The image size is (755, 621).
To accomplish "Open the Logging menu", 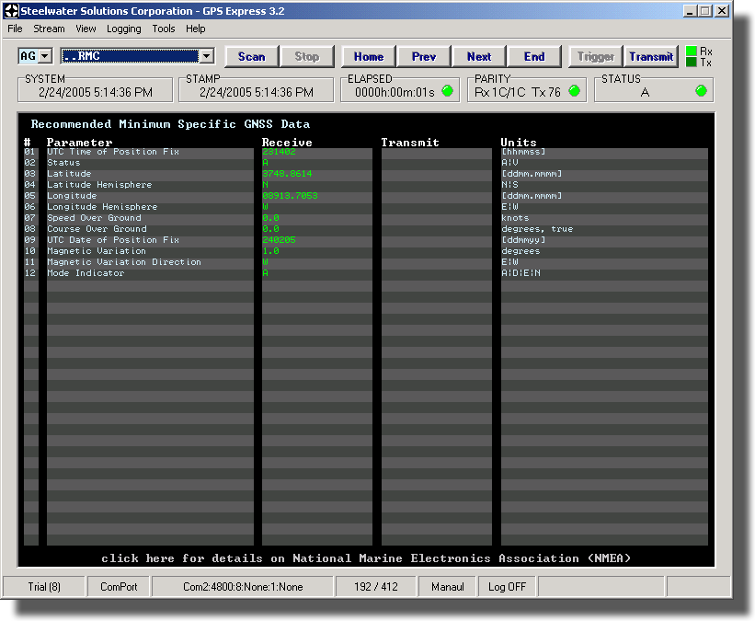I will point(124,29).
